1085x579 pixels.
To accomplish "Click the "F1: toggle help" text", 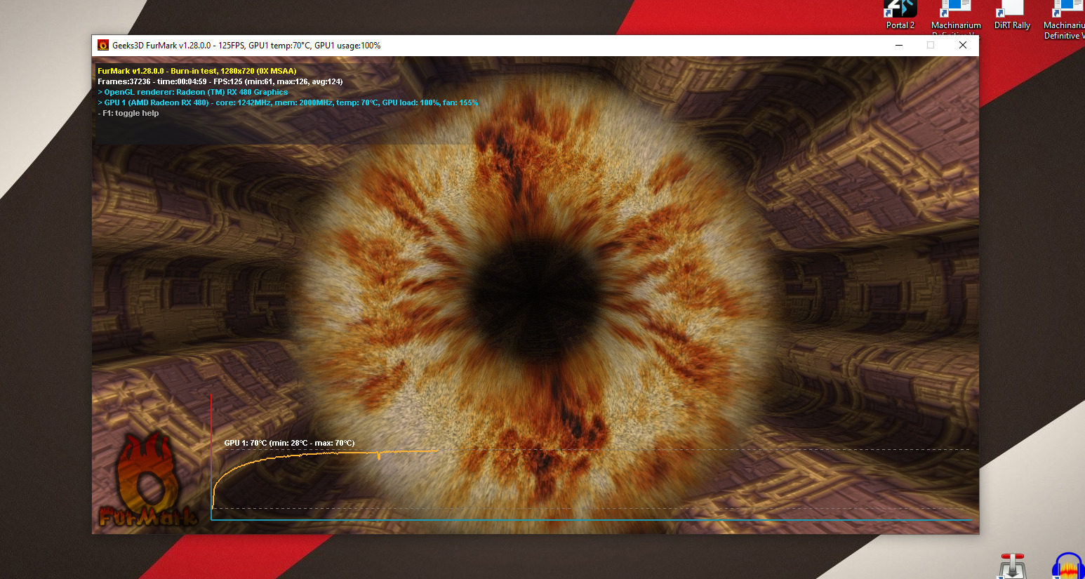I will tap(128, 113).
